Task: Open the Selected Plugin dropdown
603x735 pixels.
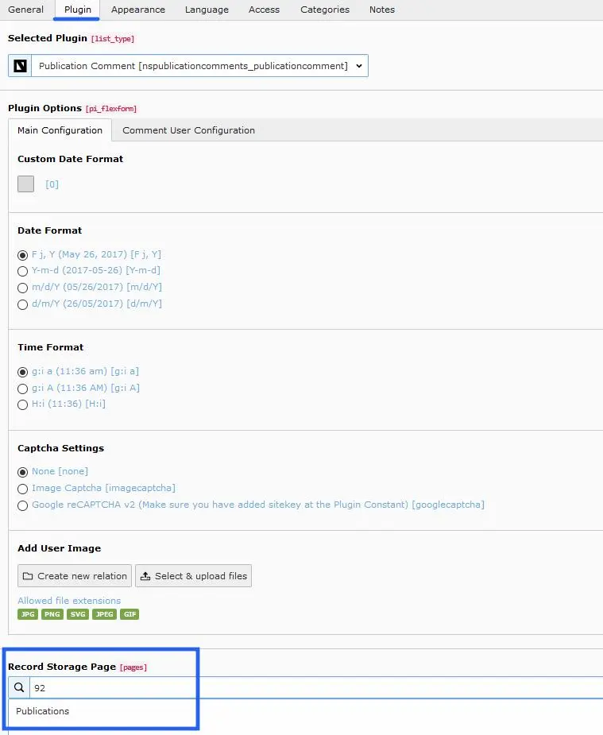Action: pos(199,66)
